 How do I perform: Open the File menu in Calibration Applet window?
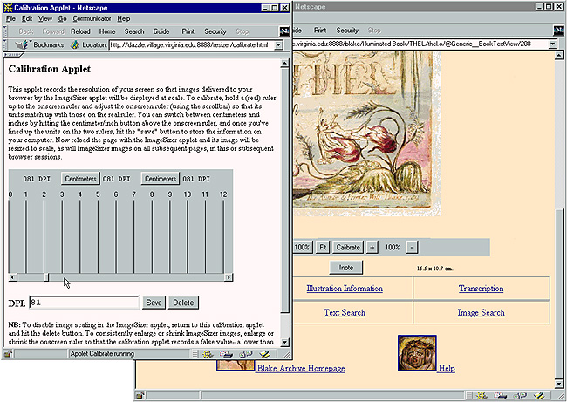coord(10,18)
